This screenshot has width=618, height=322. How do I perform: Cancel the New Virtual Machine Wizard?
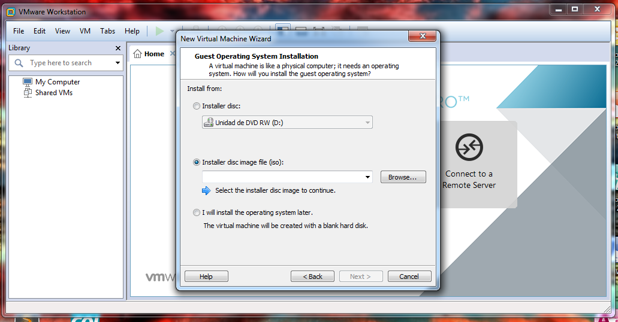409,277
